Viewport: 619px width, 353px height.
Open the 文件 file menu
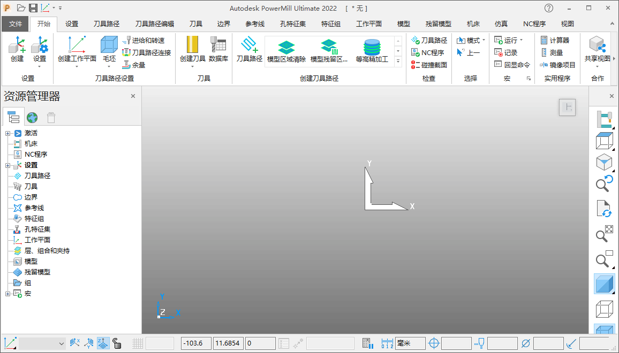pyautogui.click(x=16, y=24)
